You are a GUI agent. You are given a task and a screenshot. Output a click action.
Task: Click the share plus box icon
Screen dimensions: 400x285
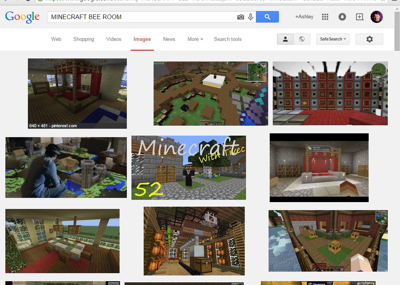tap(360, 17)
